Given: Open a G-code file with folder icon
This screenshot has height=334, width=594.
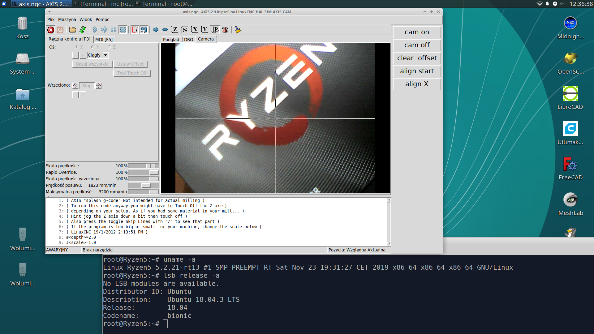Looking at the screenshot, I should (x=73, y=30).
